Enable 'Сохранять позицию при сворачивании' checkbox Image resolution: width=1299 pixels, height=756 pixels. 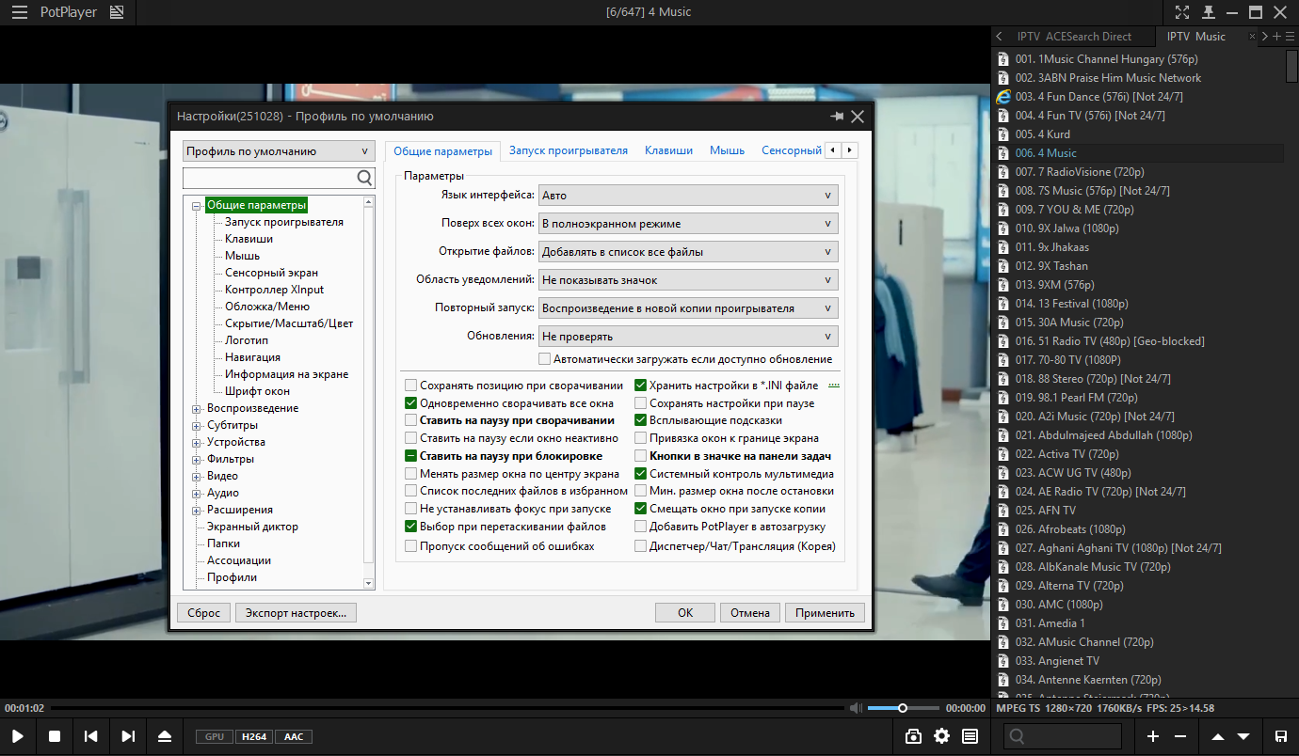tap(411, 386)
